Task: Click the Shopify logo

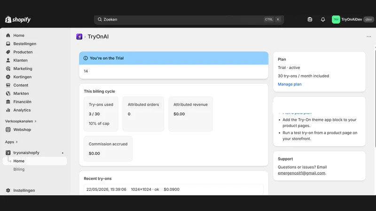Action: point(18,19)
